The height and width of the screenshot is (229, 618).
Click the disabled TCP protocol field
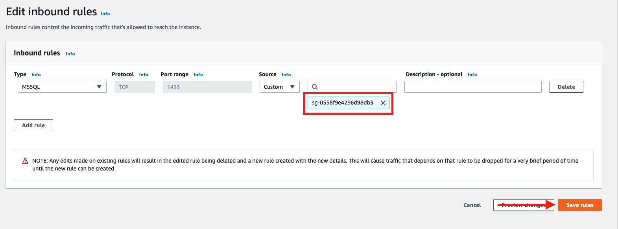pos(135,87)
